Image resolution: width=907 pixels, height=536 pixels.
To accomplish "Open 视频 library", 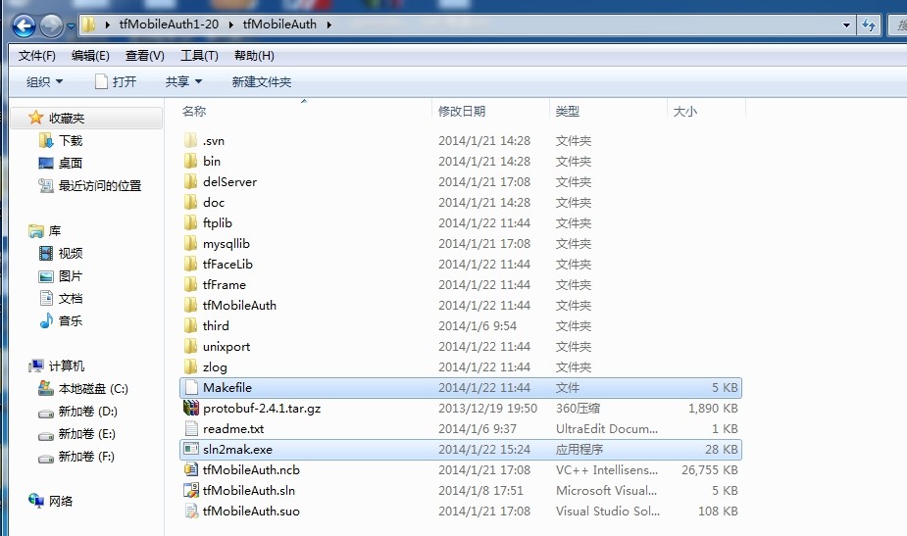I will click(x=61, y=253).
